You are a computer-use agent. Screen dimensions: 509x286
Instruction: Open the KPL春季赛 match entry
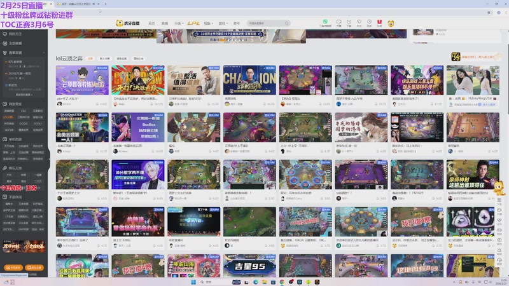(24, 64)
